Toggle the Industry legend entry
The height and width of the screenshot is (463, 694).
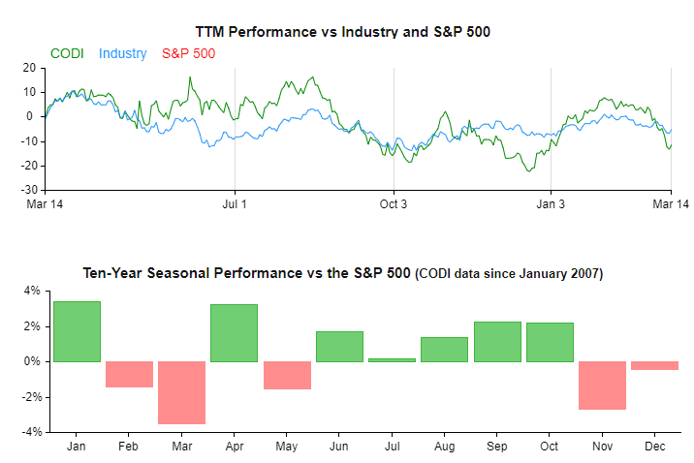[122, 52]
